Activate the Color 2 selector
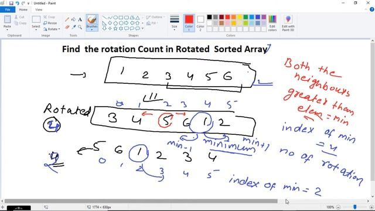This screenshot has width=375, height=211. 200,23
